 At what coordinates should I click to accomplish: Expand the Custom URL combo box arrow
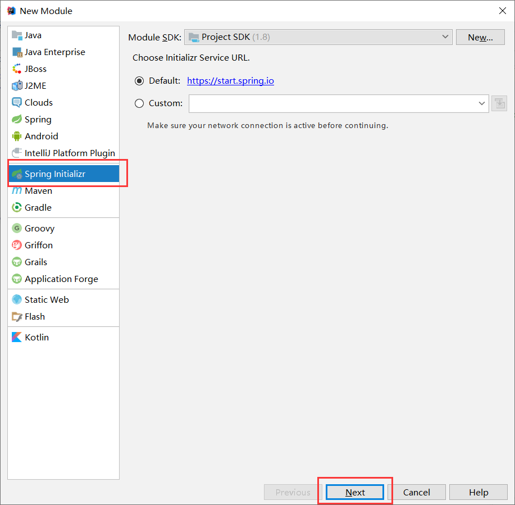(481, 103)
